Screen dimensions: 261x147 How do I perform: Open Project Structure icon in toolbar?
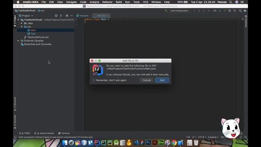tap(245, 11)
